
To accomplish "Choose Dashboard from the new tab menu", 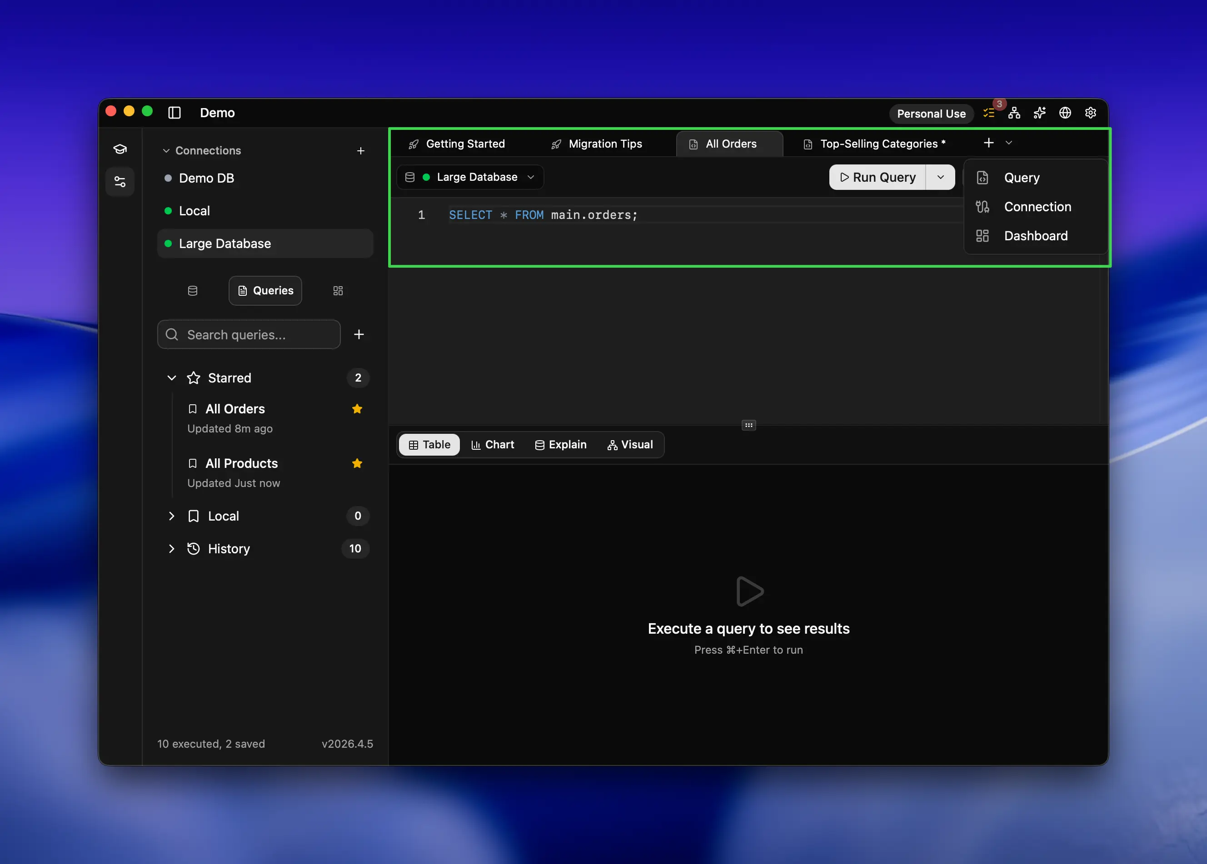I will (1035, 236).
